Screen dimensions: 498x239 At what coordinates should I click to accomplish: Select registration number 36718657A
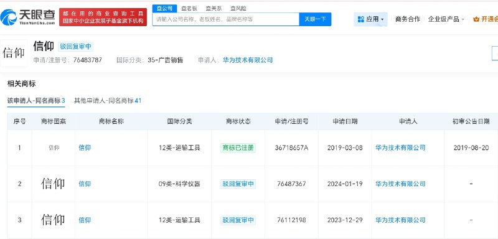[291, 148]
